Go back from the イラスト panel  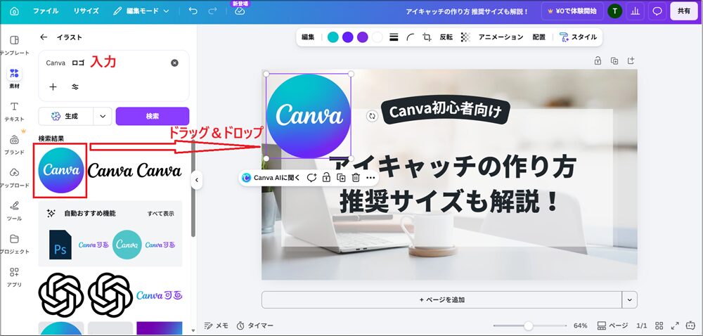click(44, 37)
